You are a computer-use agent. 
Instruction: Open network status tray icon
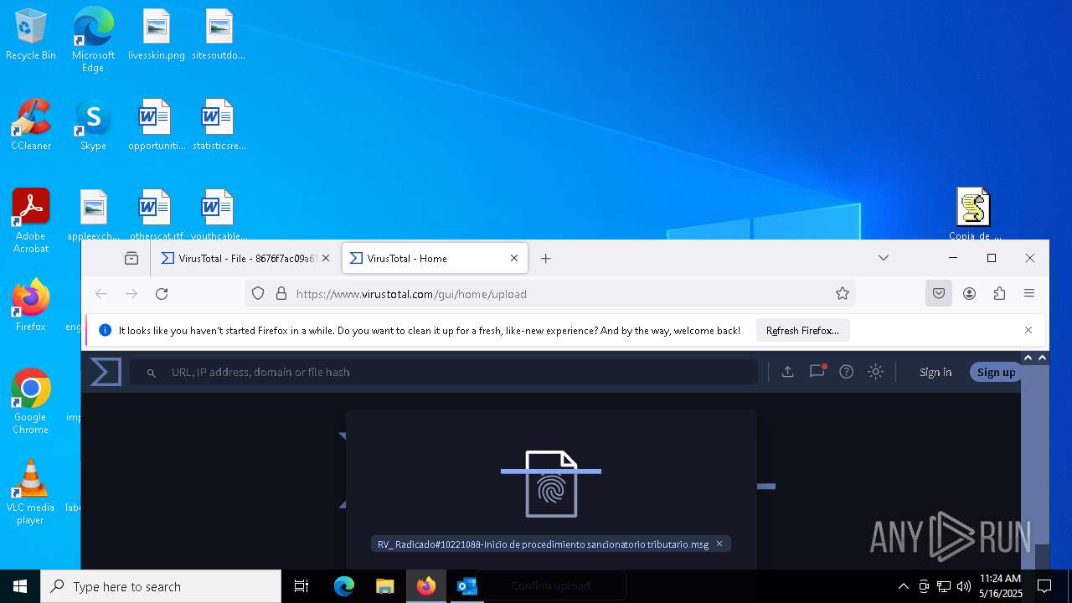944,586
